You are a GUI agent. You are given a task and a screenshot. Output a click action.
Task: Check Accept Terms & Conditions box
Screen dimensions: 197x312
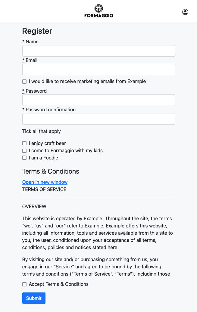click(24, 284)
